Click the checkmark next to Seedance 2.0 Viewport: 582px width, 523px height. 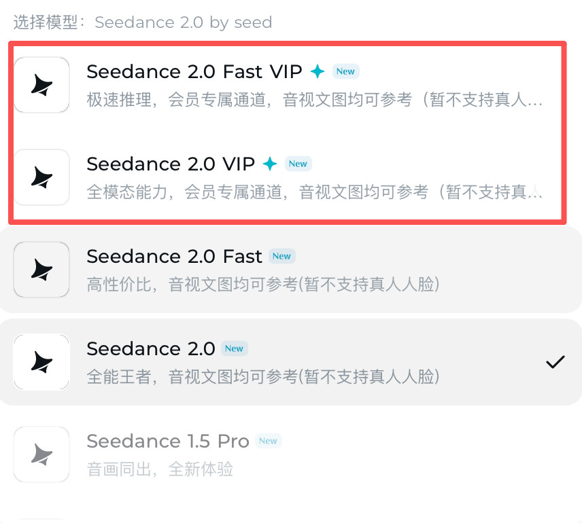pos(555,362)
